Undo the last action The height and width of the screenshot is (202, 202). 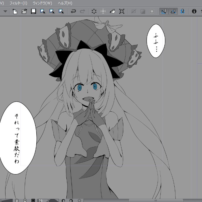[x=73, y=11]
